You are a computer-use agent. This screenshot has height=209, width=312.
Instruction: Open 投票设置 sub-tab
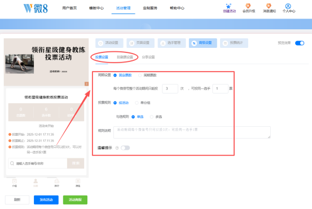pos(102,57)
